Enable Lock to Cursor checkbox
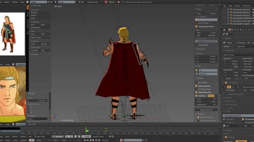 196,23
